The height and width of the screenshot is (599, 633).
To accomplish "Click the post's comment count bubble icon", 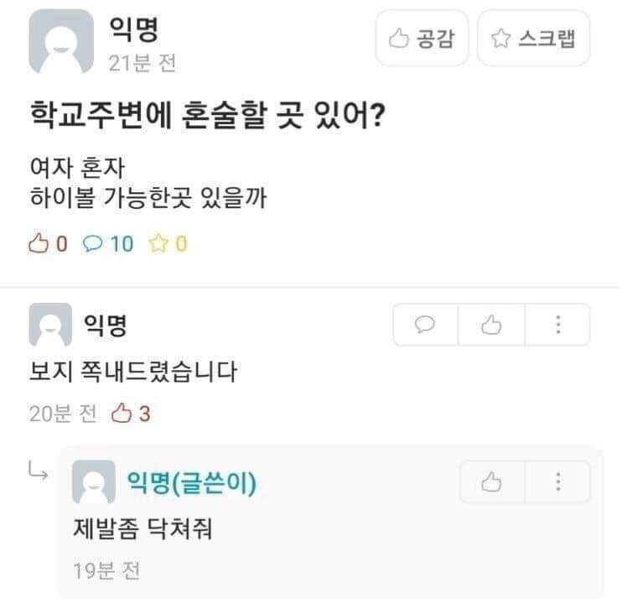I will (91, 244).
